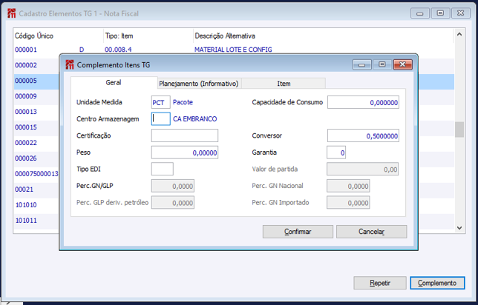Image resolution: width=478 pixels, height=305 pixels.
Task: Click the D marker in row 000001
Action: pyautogui.click(x=82, y=50)
